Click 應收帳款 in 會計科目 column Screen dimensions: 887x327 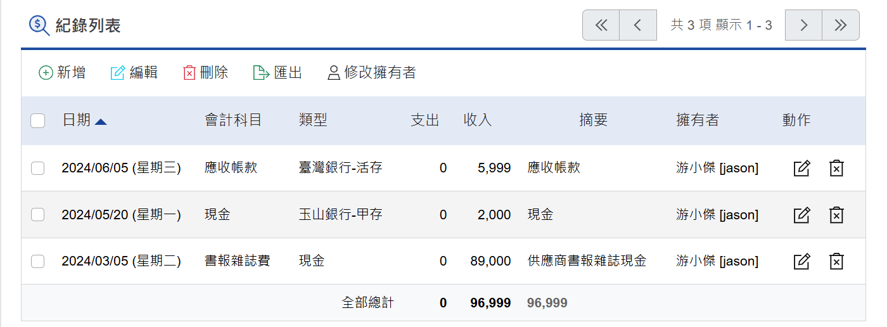pyautogui.click(x=231, y=168)
